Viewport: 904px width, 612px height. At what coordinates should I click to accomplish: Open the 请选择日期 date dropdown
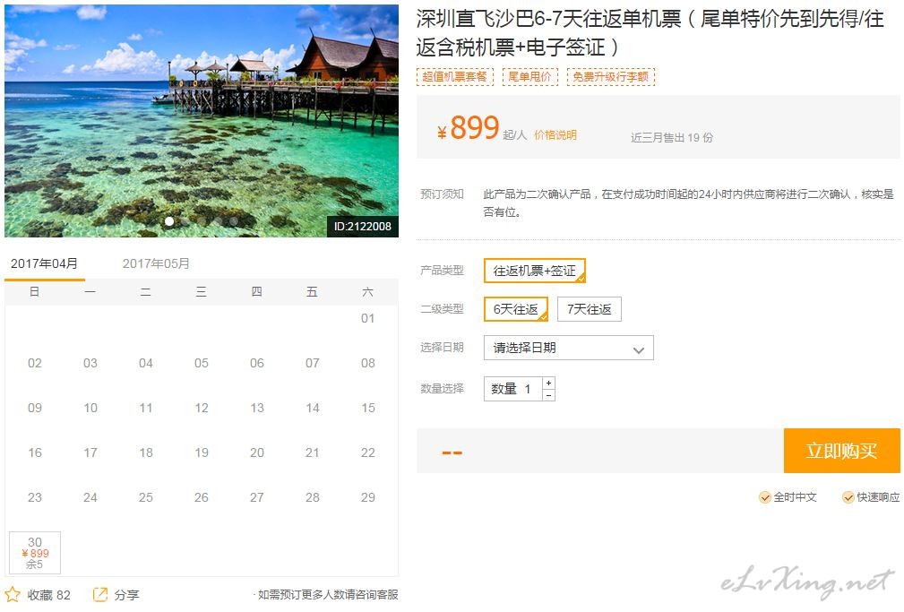(568, 348)
